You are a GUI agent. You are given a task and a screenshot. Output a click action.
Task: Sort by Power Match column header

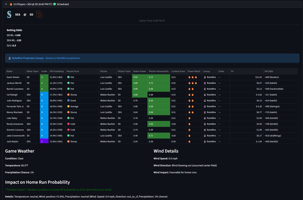[194, 71]
